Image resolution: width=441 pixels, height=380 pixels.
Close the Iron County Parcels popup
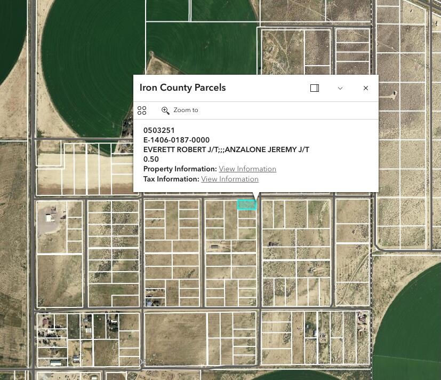click(366, 88)
